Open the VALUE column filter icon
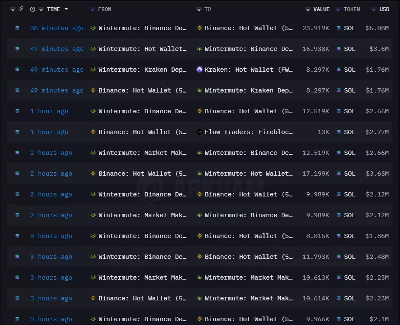This screenshot has width=400, height=325. [x=308, y=9]
